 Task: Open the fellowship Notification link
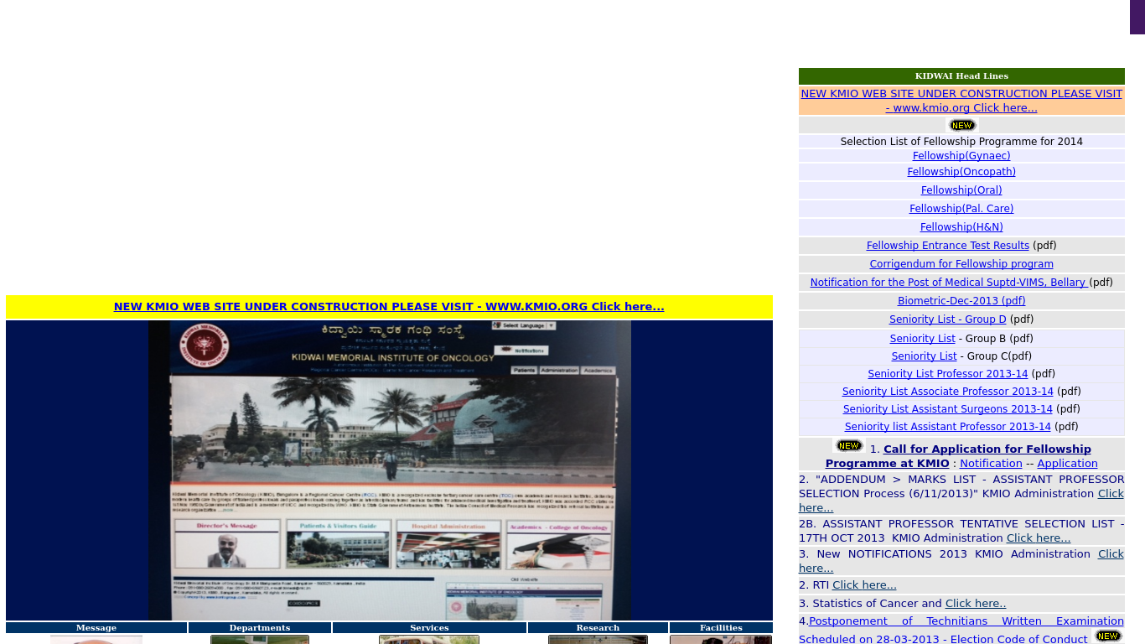click(x=991, y=464)
